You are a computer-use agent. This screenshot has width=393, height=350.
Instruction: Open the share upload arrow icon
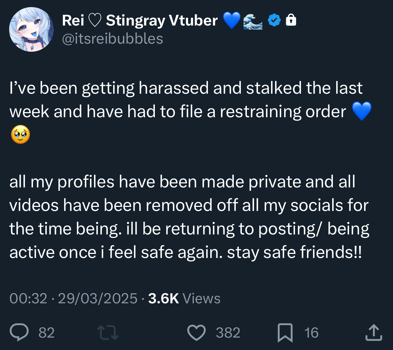(374, 333)
